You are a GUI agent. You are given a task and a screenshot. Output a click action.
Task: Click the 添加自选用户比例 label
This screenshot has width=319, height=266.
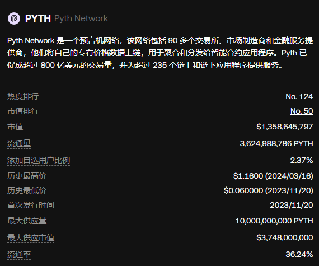tap(39, 161)
